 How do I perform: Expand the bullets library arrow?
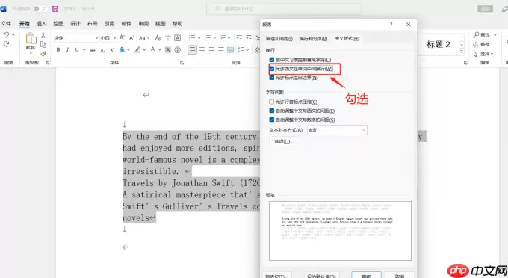(x=199, y=38)
